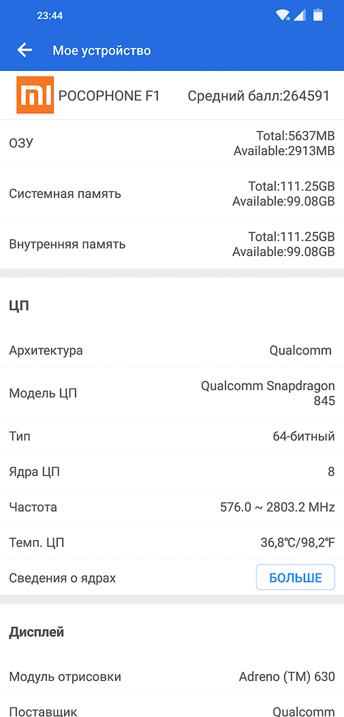Tap the POCOPHONE F1 device name
This screenshot has height=717, width=344.
[109, 96]
